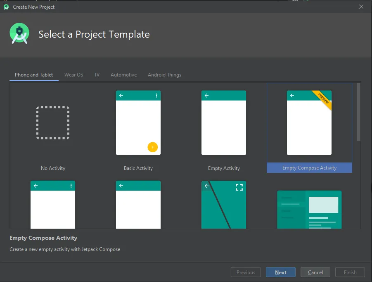Screen dimensions: 372x282
Task: Click the fullscreen diagonal activity template icon
Action: tap(224, 205)
